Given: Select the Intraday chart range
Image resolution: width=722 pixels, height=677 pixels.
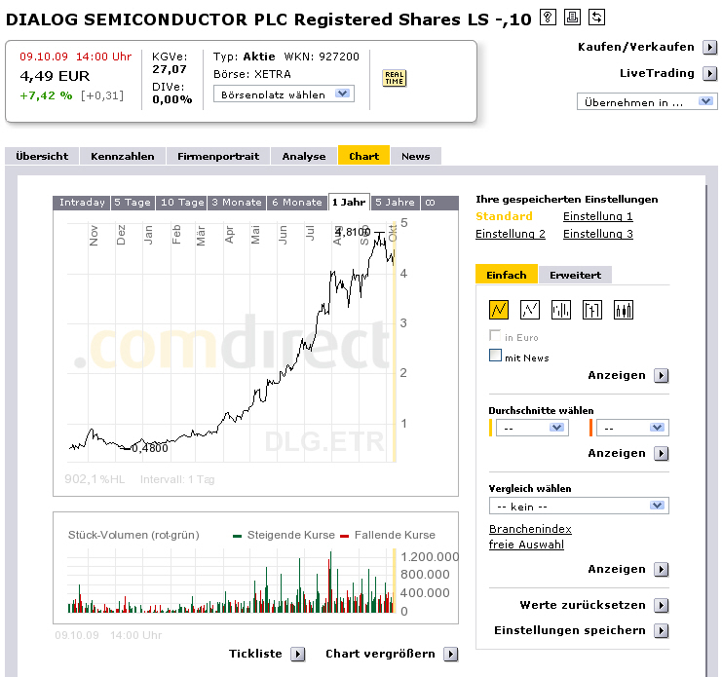Looking at the screenshot, I should (82, 203).
